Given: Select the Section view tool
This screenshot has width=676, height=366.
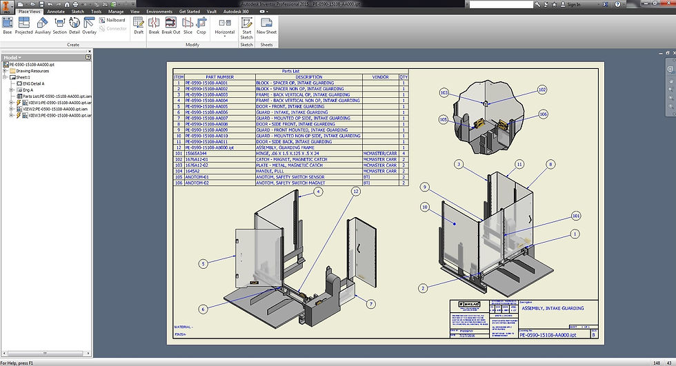Looking at the screenshot, I should 60,26.
